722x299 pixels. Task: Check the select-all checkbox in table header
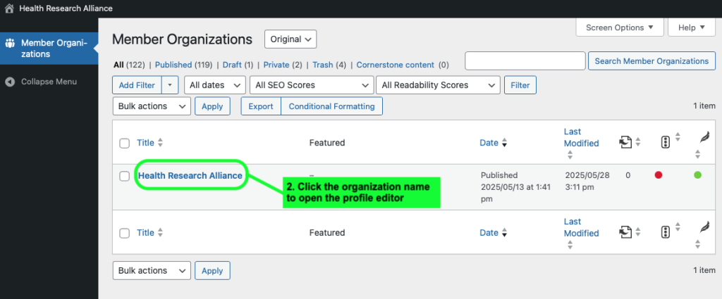[x=124, y=144]
